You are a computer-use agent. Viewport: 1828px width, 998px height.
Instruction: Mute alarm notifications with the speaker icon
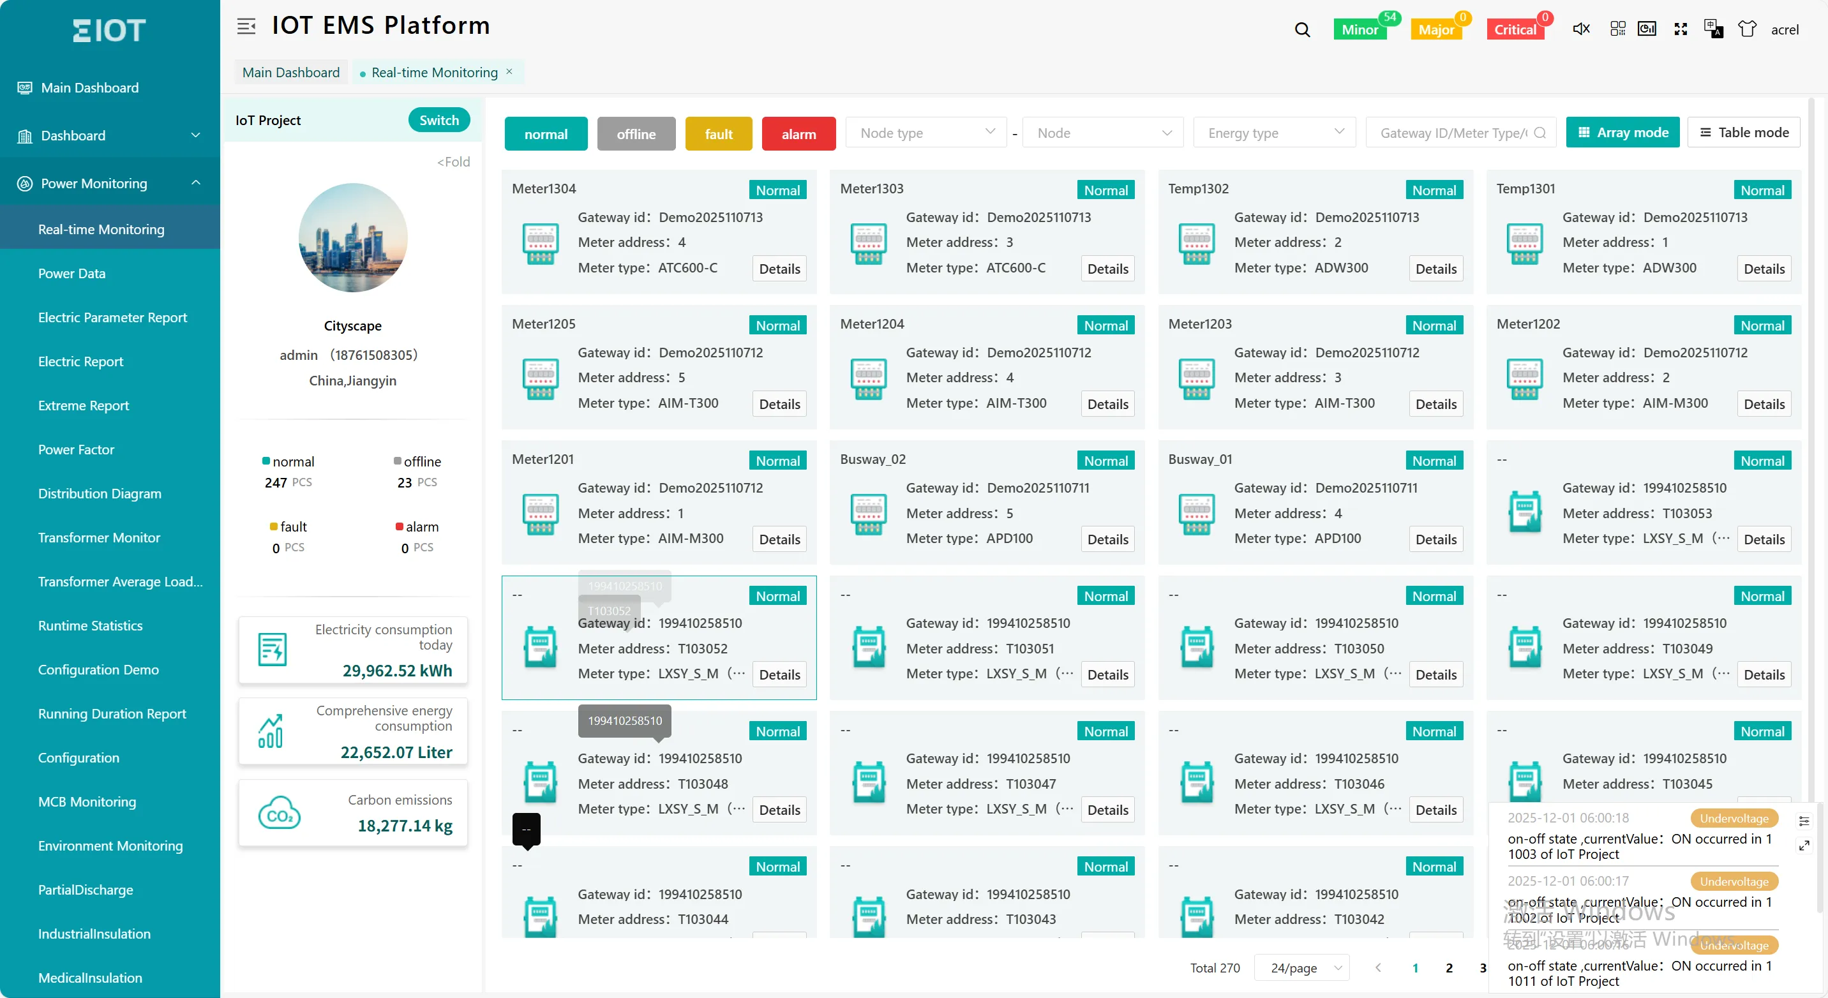(x=1581, y=28)
